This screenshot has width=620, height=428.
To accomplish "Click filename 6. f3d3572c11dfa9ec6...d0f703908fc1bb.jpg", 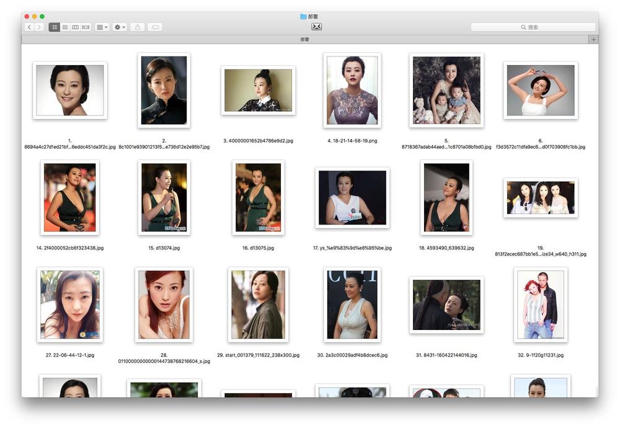I will coord(541,143).
